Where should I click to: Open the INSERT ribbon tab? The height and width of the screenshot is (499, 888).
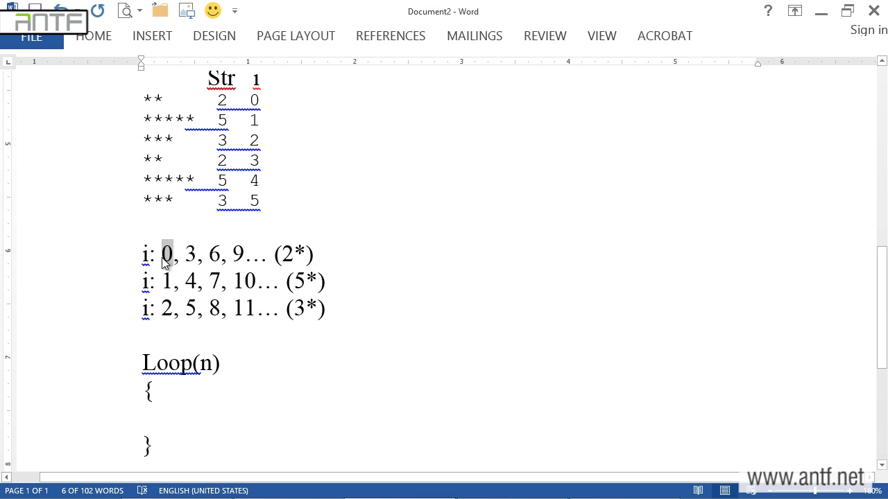coord(152,36)
